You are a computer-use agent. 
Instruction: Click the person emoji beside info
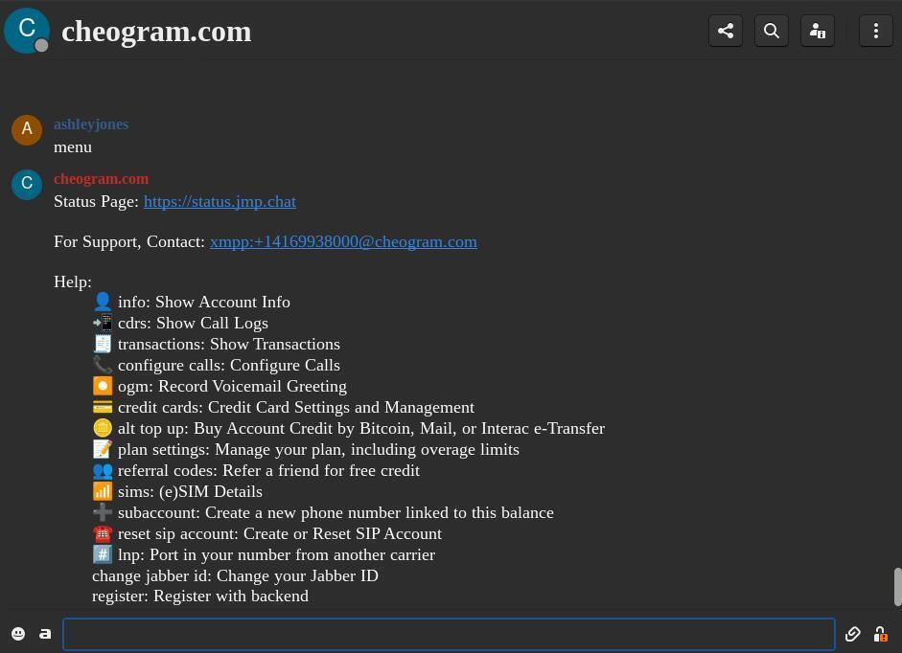103,302
